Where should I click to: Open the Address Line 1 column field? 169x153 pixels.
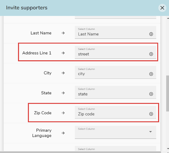point(115,52)
